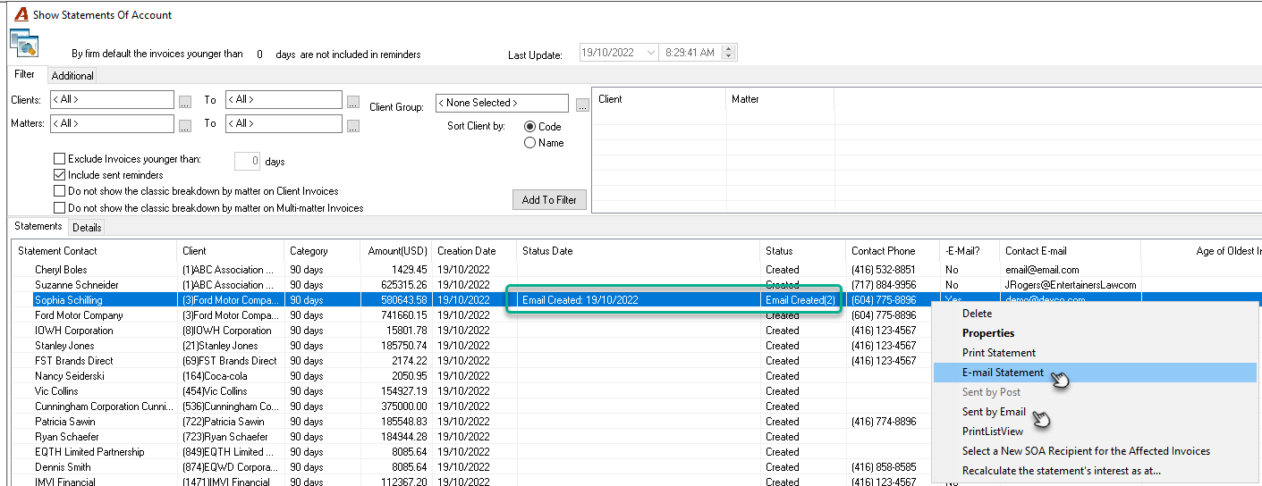Image resolution: width=1262 pixels, height=486 pixels.
Task: Open the Client Group browse button
Action: coord(582,105)
